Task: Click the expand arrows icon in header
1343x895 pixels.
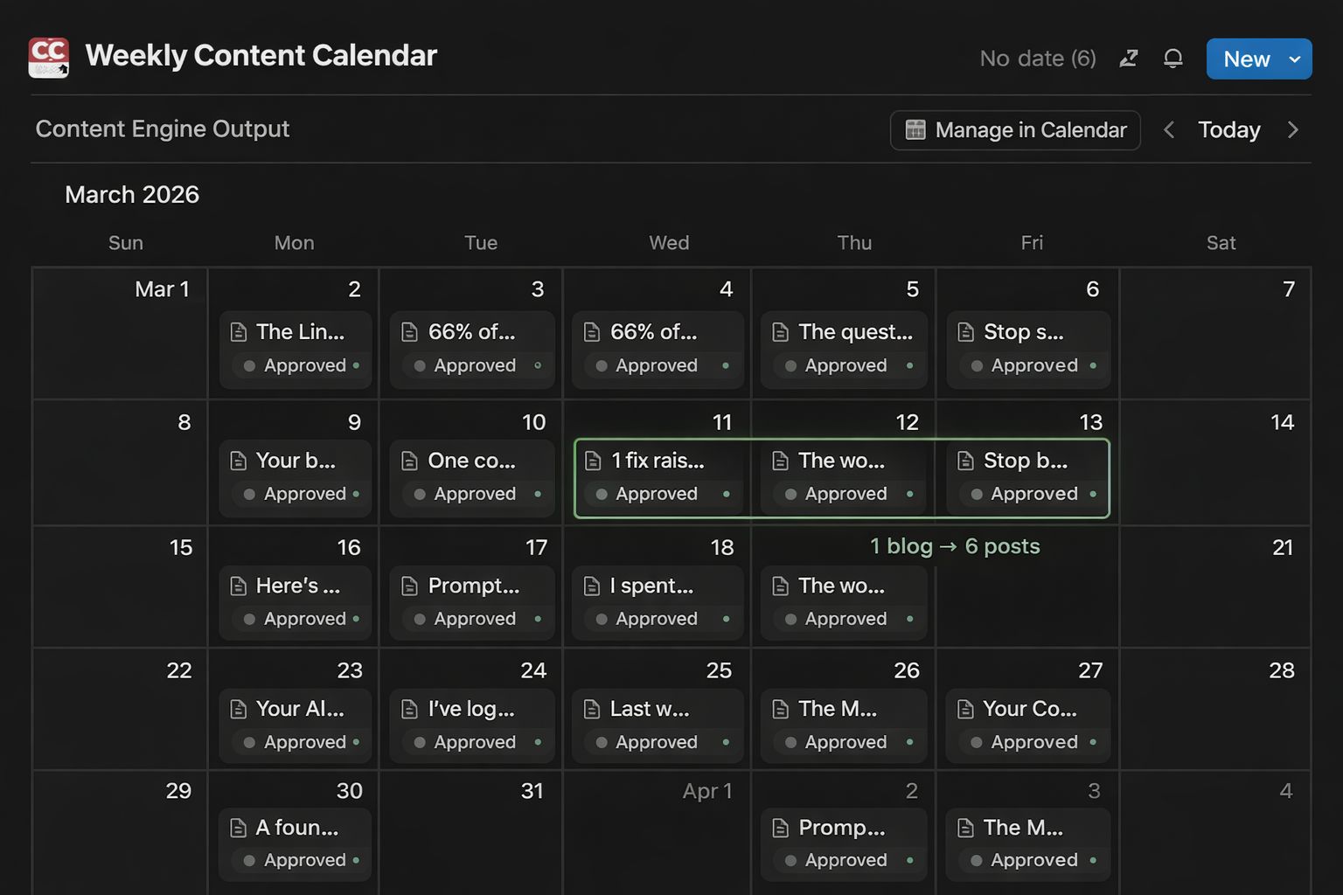Action: click(x=1129, y=59)
